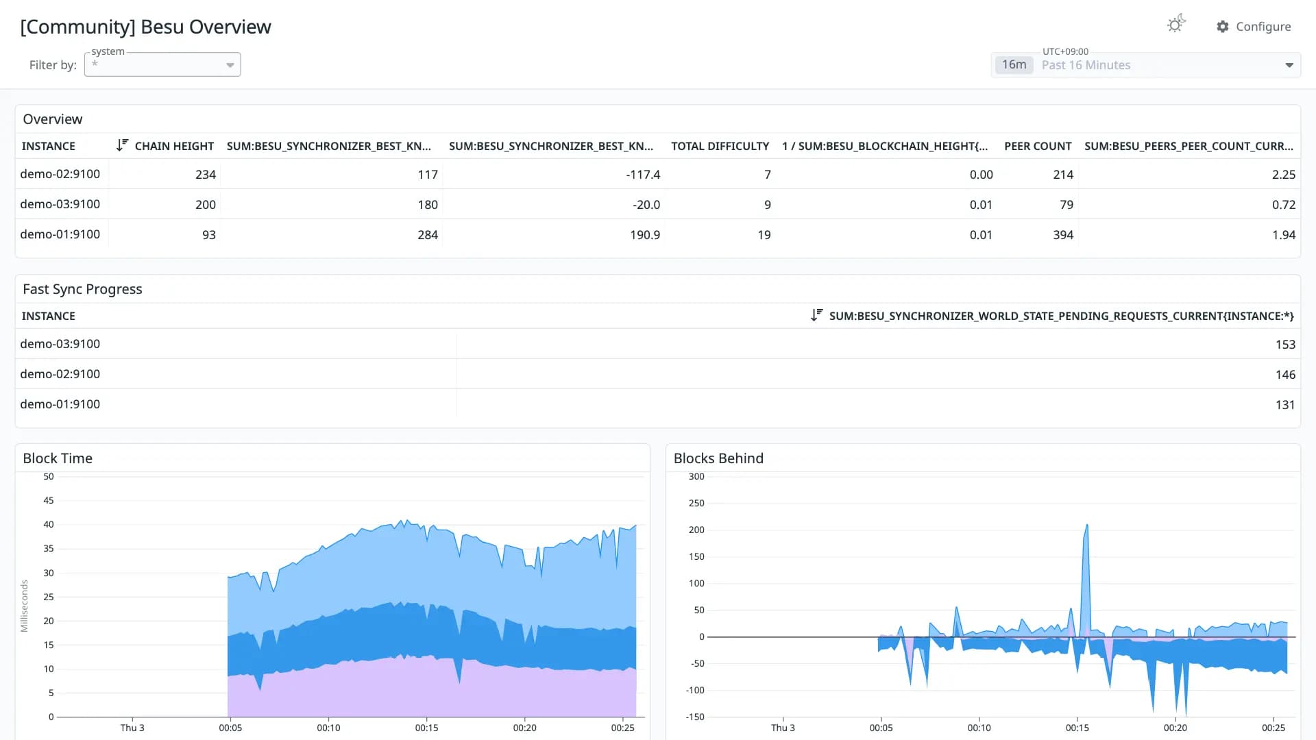Click chain height value 93
This screenshot has width=1316, height=740.
(209, 235)
